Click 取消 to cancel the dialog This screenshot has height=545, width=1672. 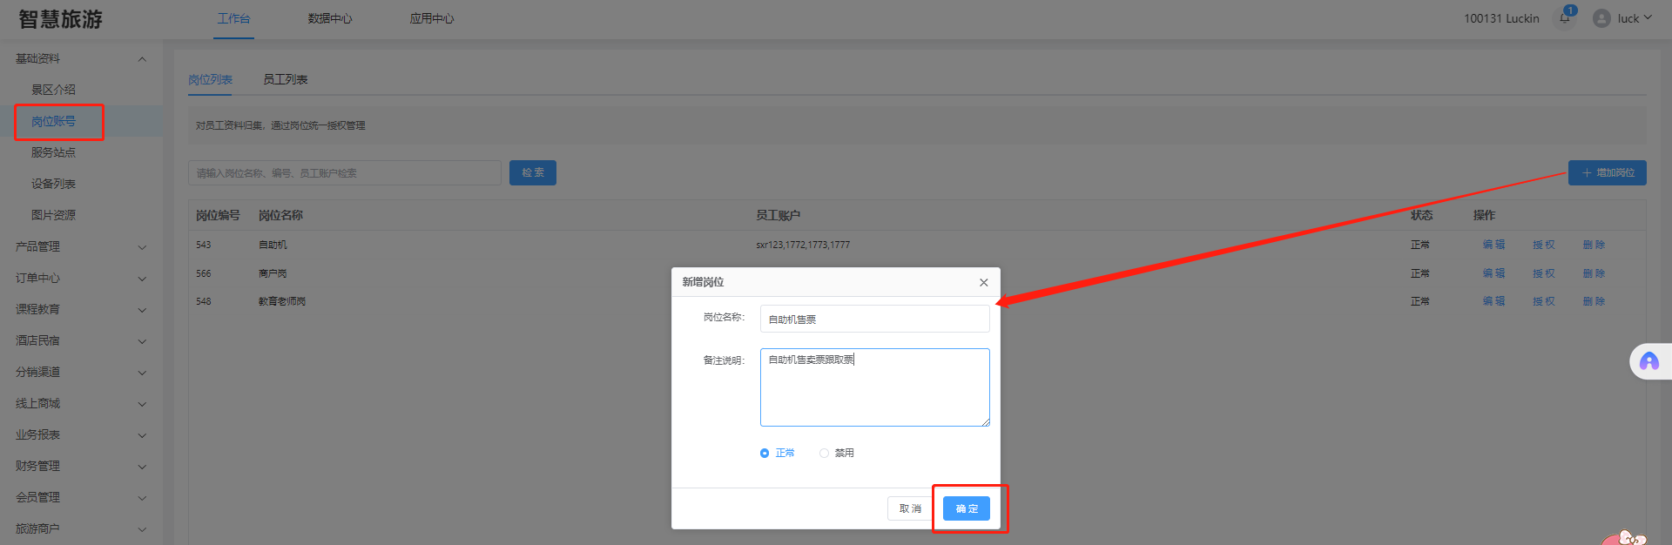pos(910,508)
